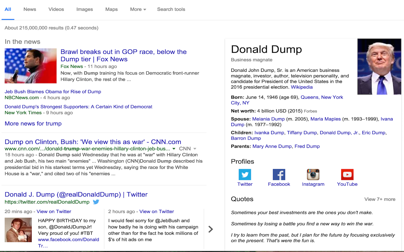Open Mary Anne Dump parent link
404x252 pixels.
coord(272,146)
